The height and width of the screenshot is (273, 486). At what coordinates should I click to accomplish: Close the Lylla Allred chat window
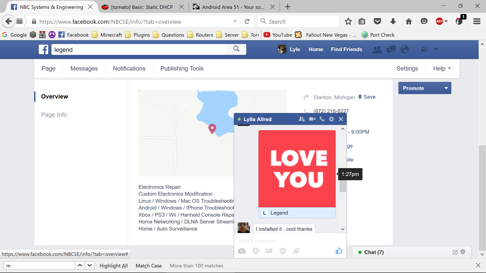pos(341,119)
